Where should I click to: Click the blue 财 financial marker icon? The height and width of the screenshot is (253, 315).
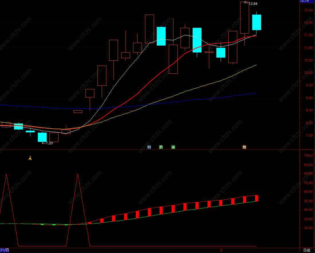click(x=149, y=147)
